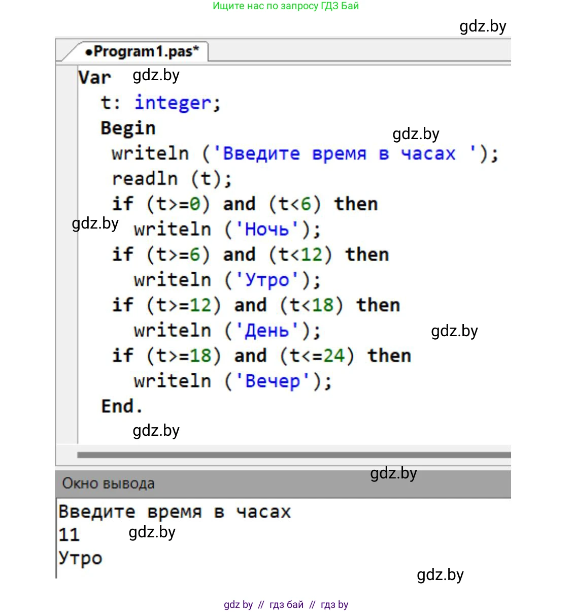Click the 'Введите время в часах' string in code
Screen dimensions: 573x612
point(339,153)
